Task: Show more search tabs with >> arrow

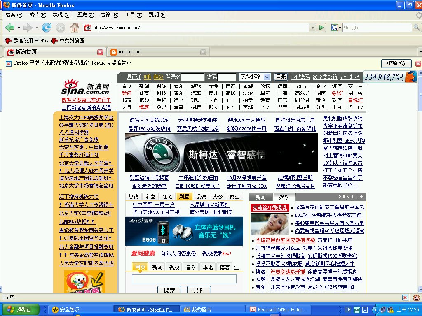Action: coord(236,267)
